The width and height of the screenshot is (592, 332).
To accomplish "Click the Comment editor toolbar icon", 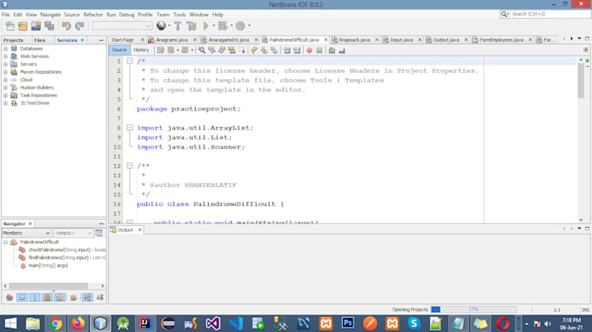I will [x=332, y=50].
